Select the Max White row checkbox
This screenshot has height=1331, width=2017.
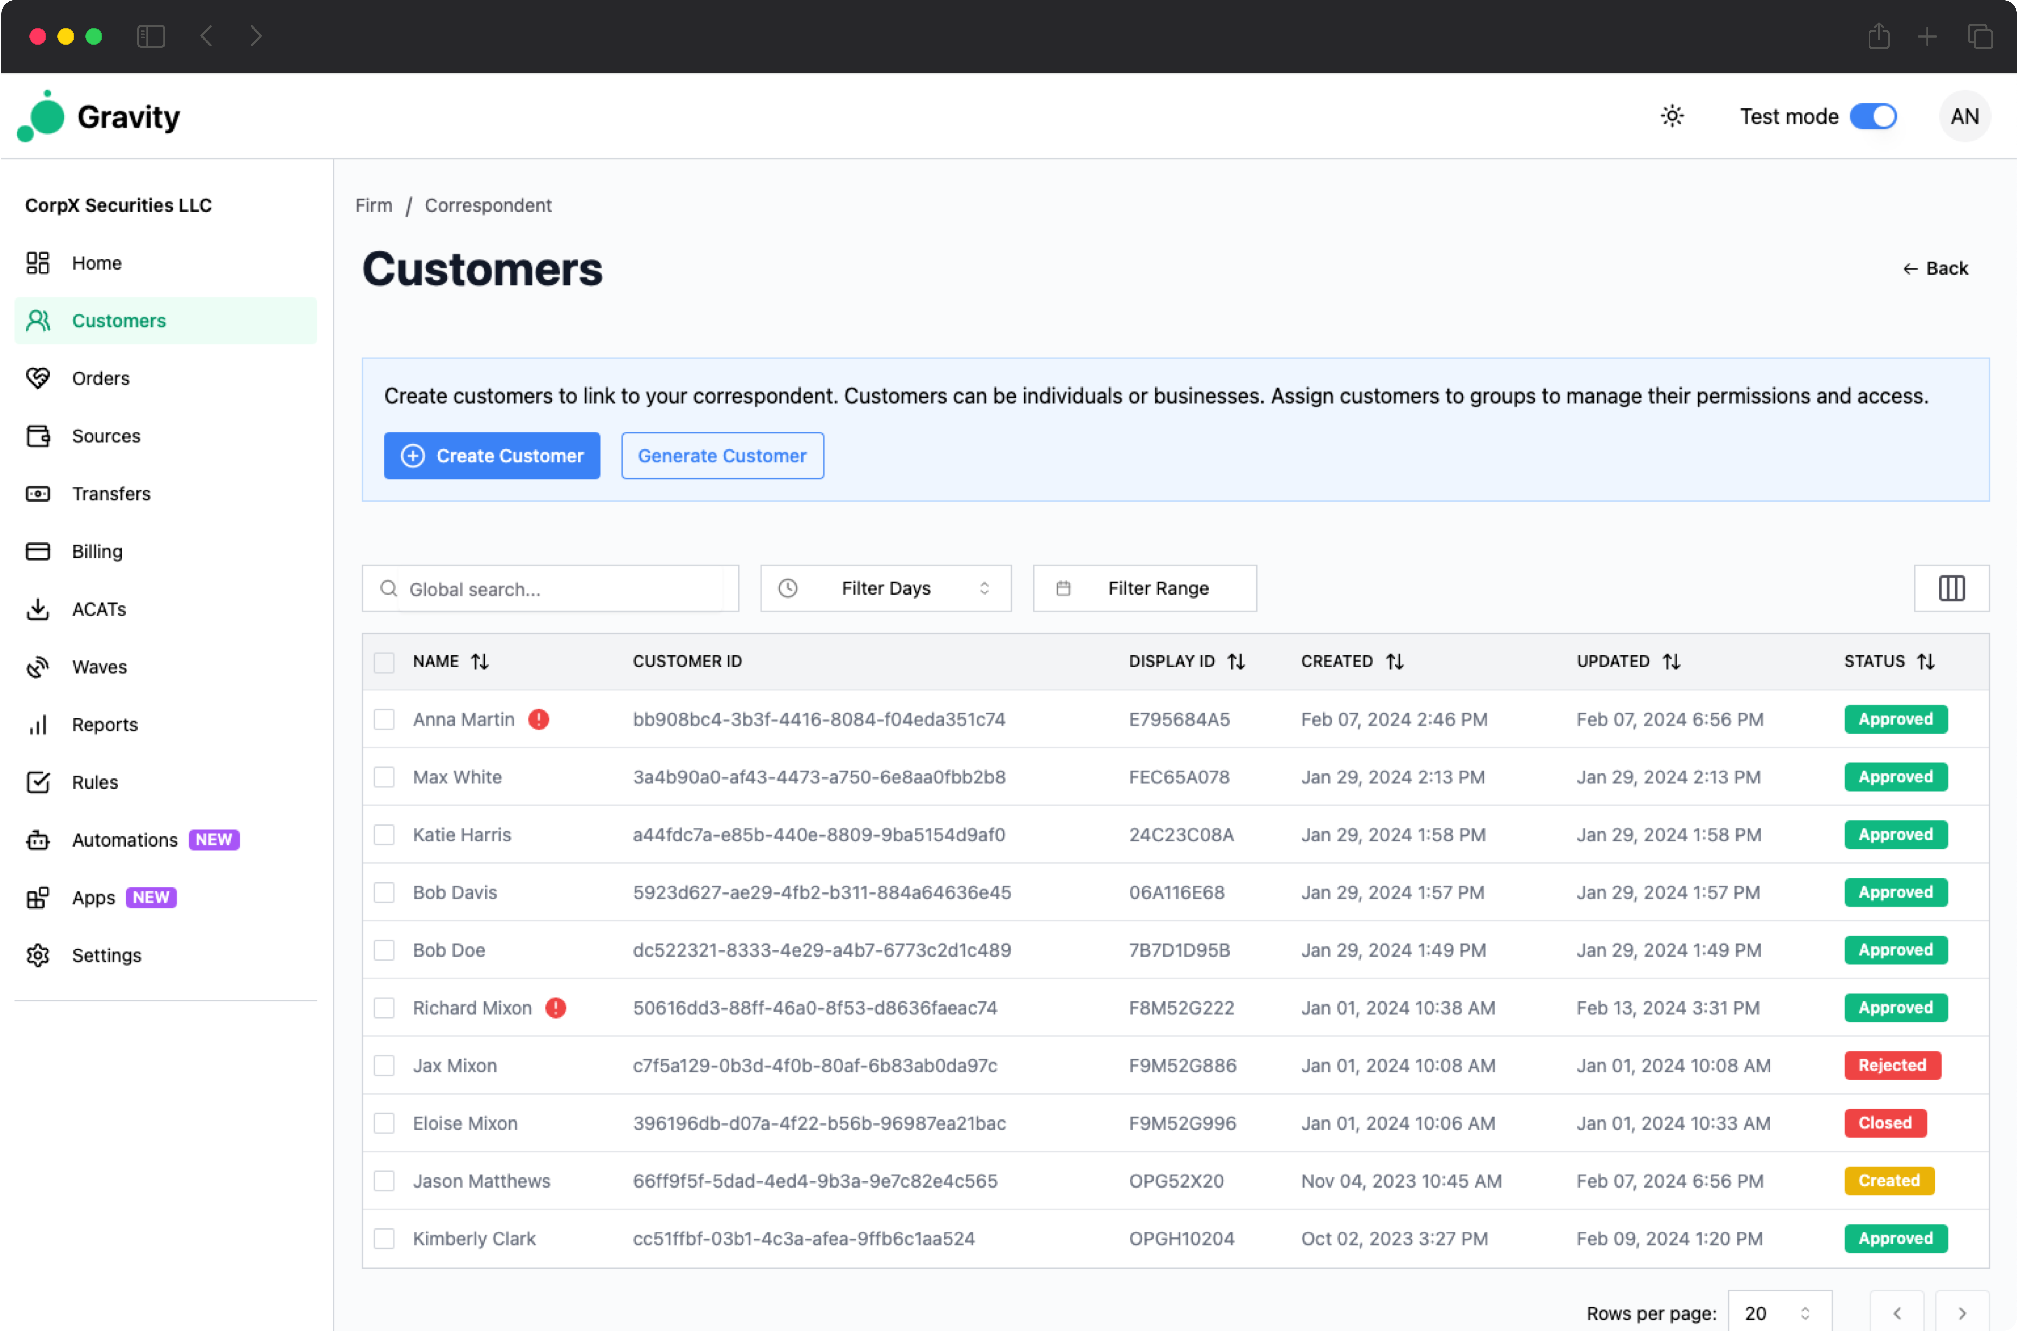tap(384, 778)
